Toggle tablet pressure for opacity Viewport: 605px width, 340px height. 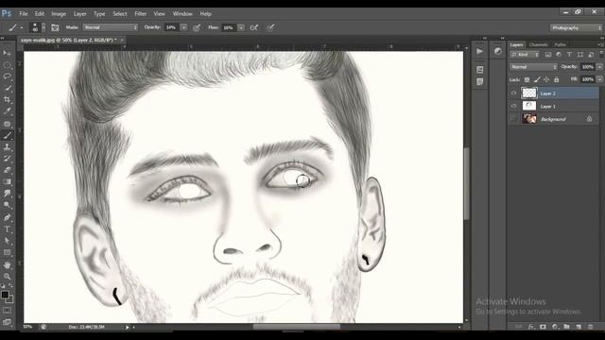click(197, 27)
